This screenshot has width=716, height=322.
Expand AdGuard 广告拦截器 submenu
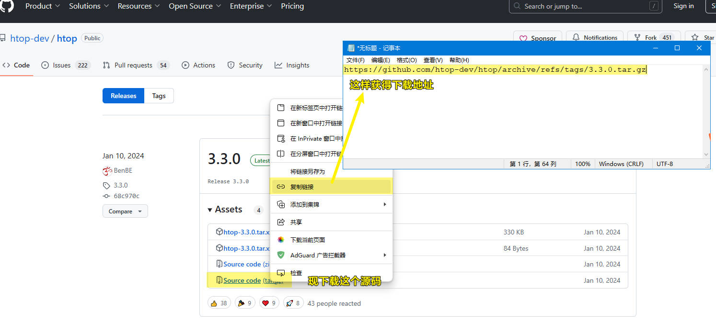pyautogui.click(x=332, y=255)
